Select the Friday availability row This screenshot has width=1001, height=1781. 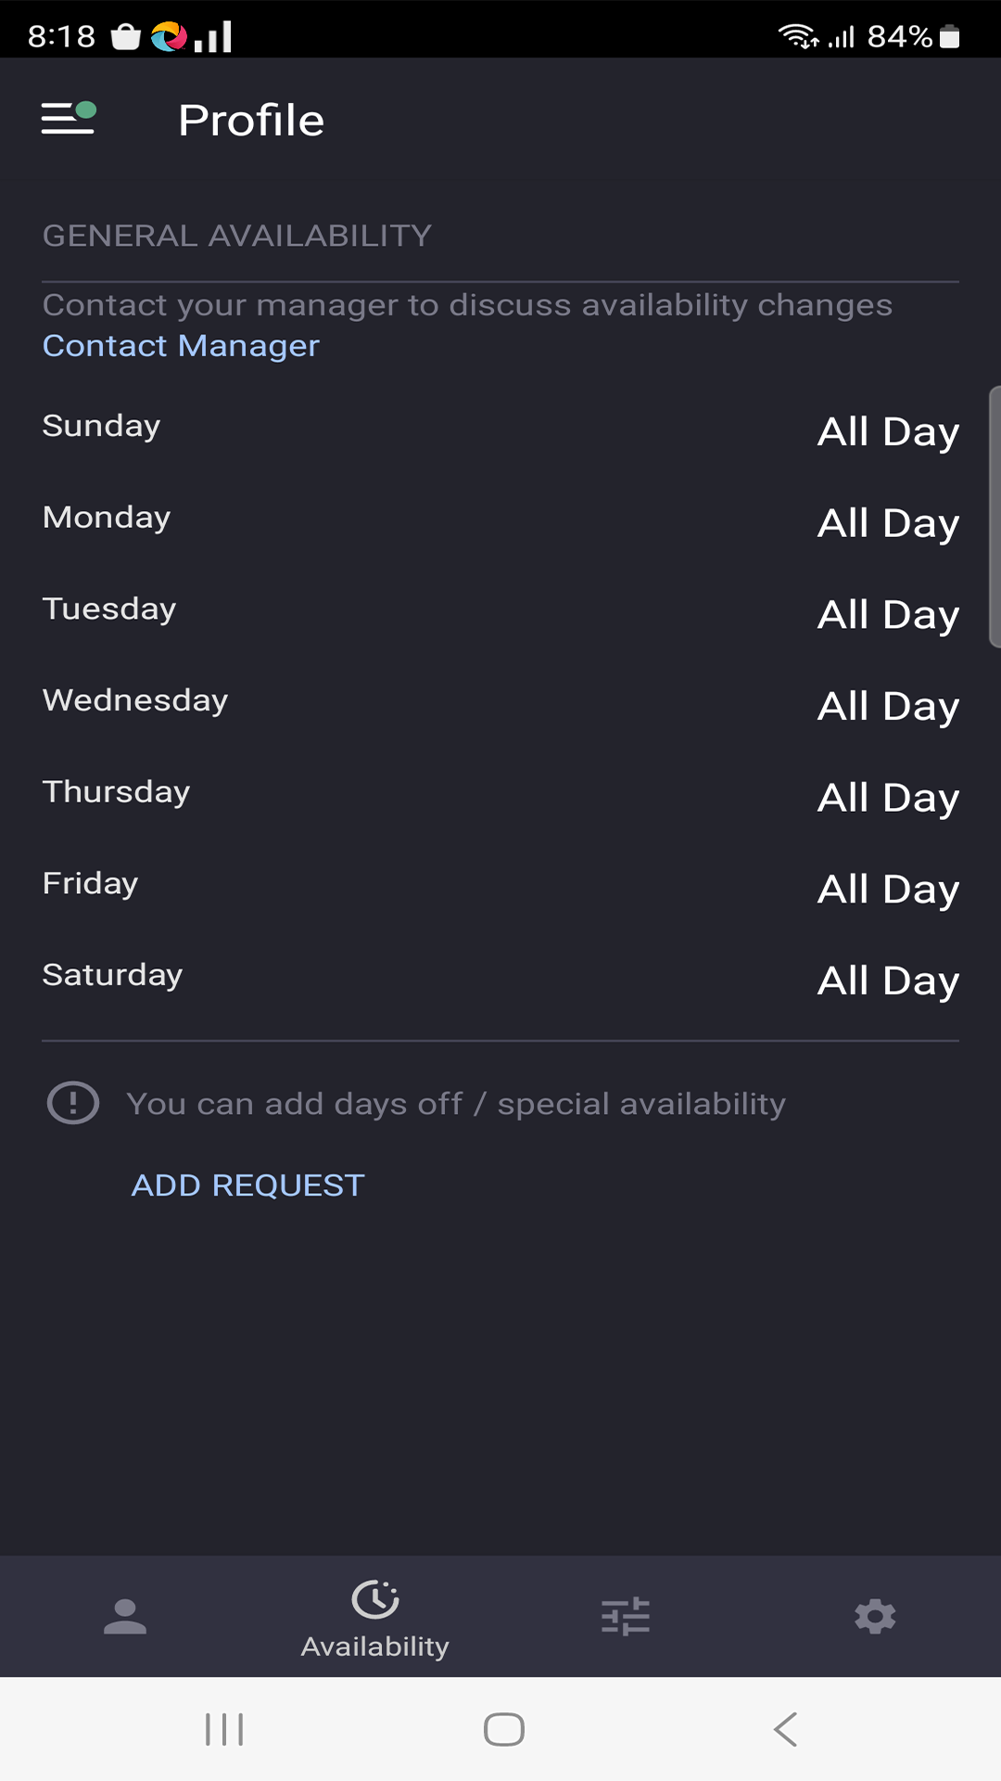click(x=500, y=888)
